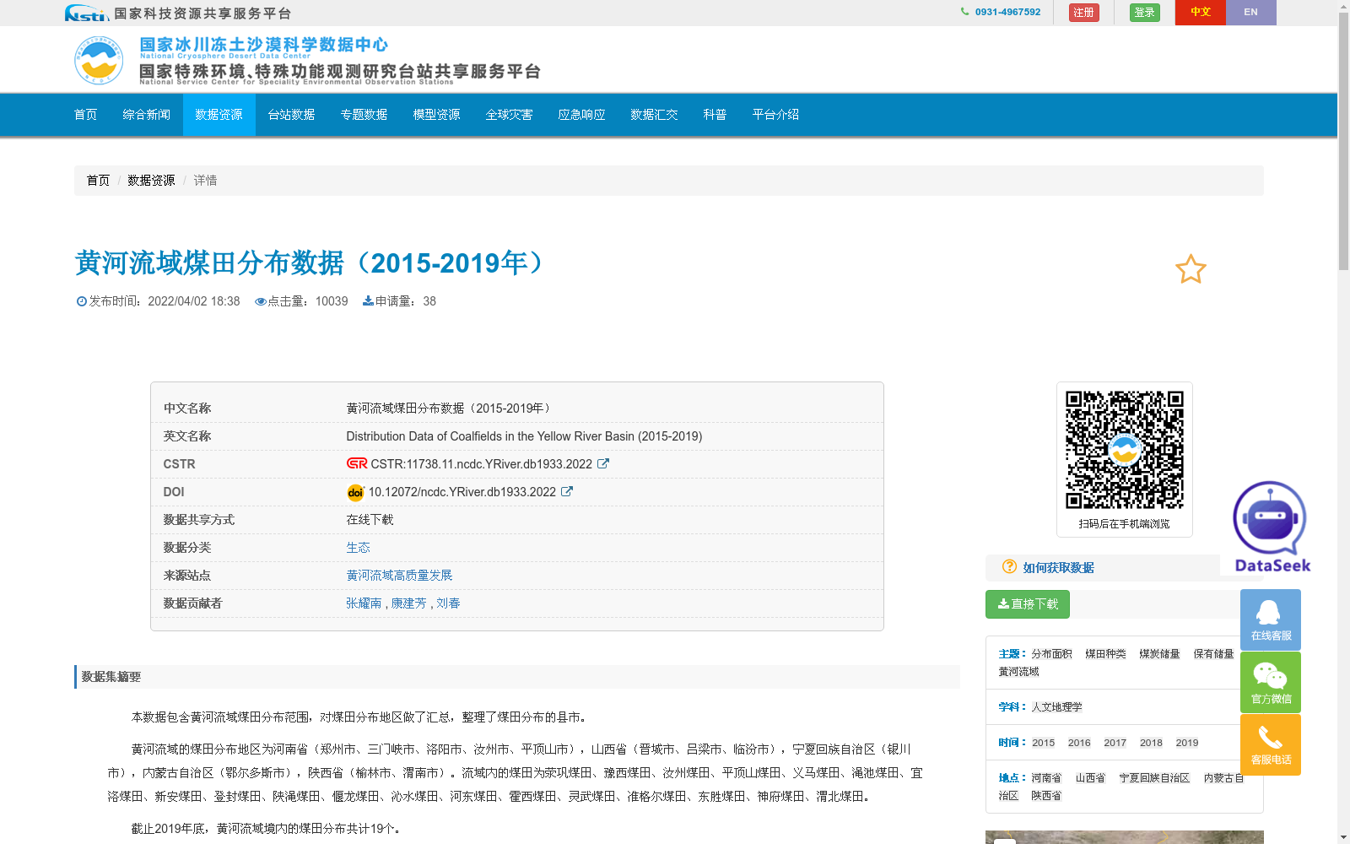The width and height of the screenshot is (1350, 844).
Task: Open the 科普 navigation tab
Action: point(715,115)
